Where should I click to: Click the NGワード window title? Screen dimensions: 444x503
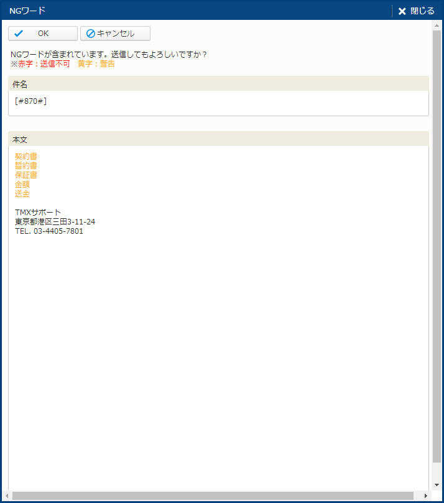click(27, 11)
